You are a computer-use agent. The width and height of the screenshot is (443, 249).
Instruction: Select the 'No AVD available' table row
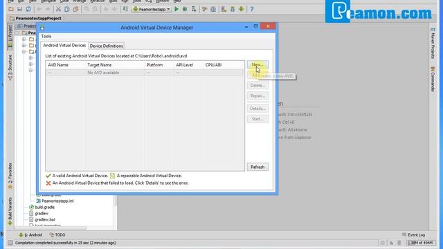click(x=145, y=73)
